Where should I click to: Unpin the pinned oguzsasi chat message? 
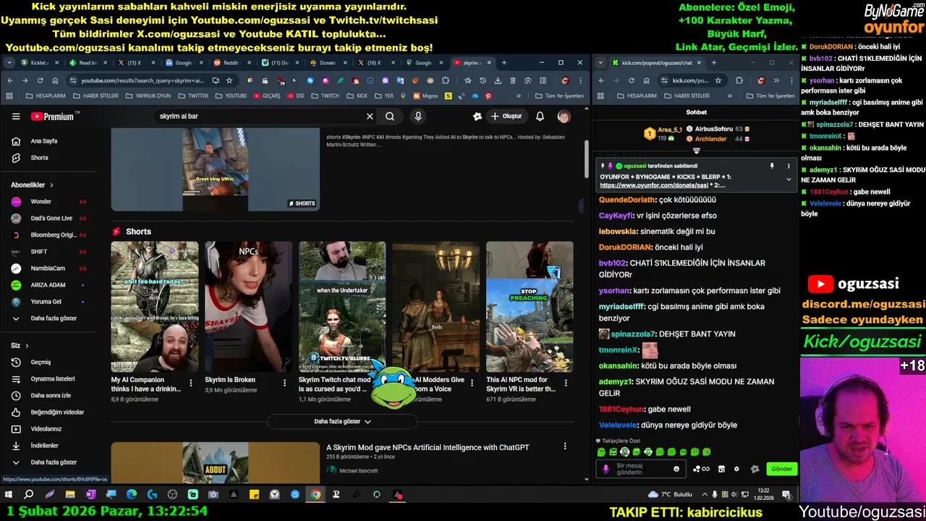coord(772,166)
